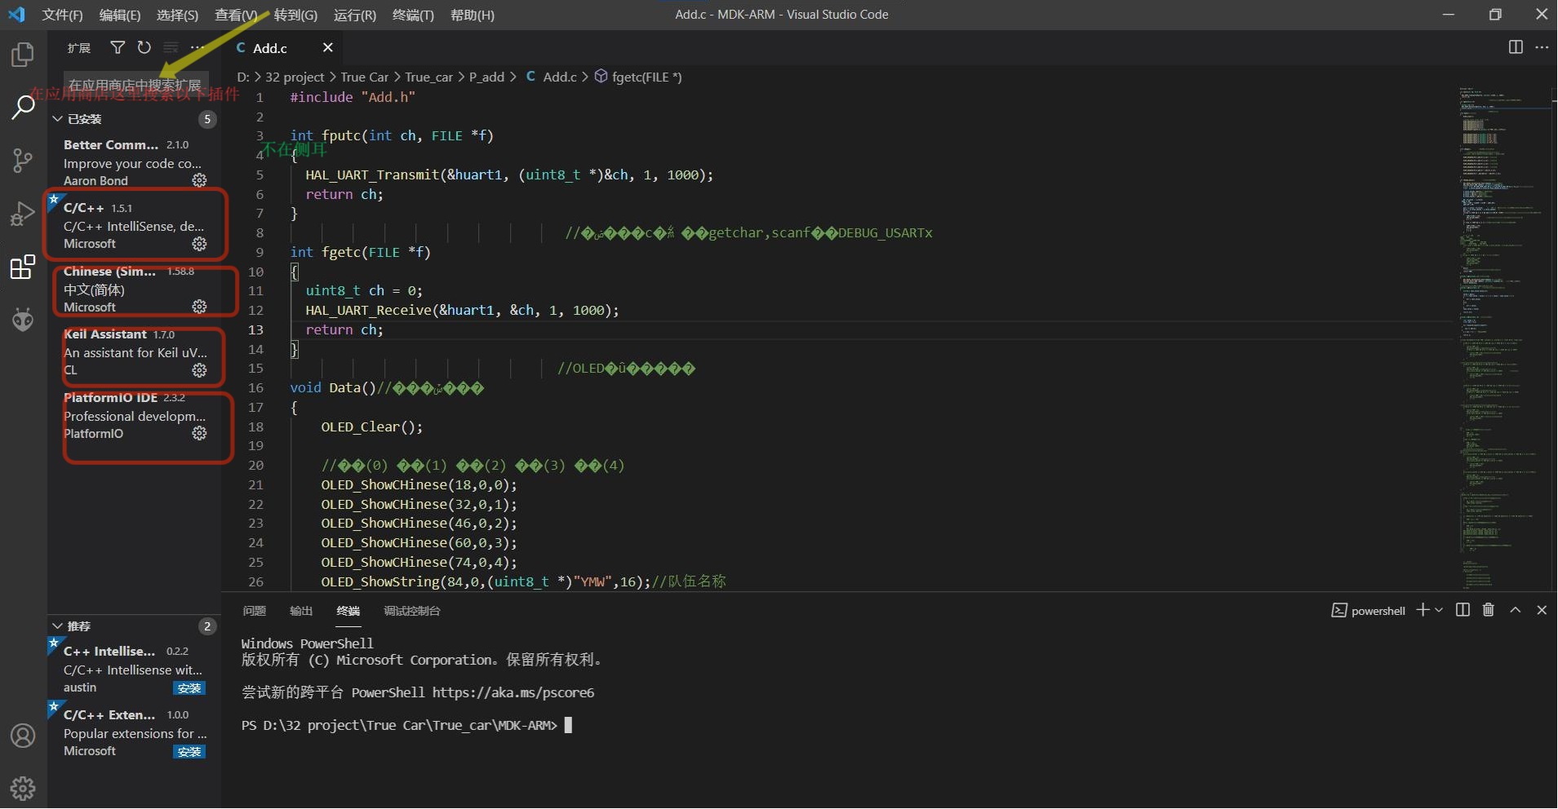Open the 编辑(E) menu
1558x809 pixels.
120,15
